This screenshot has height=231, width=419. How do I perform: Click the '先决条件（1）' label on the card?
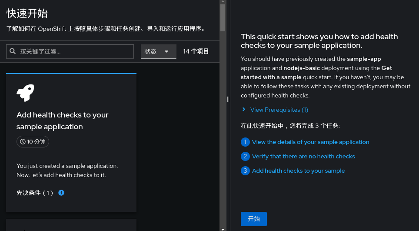tap(35, 193)
